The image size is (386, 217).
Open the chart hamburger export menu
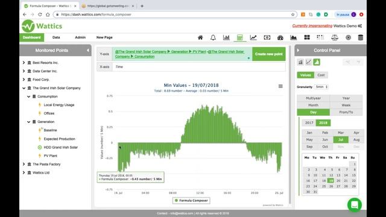[280, 86]
